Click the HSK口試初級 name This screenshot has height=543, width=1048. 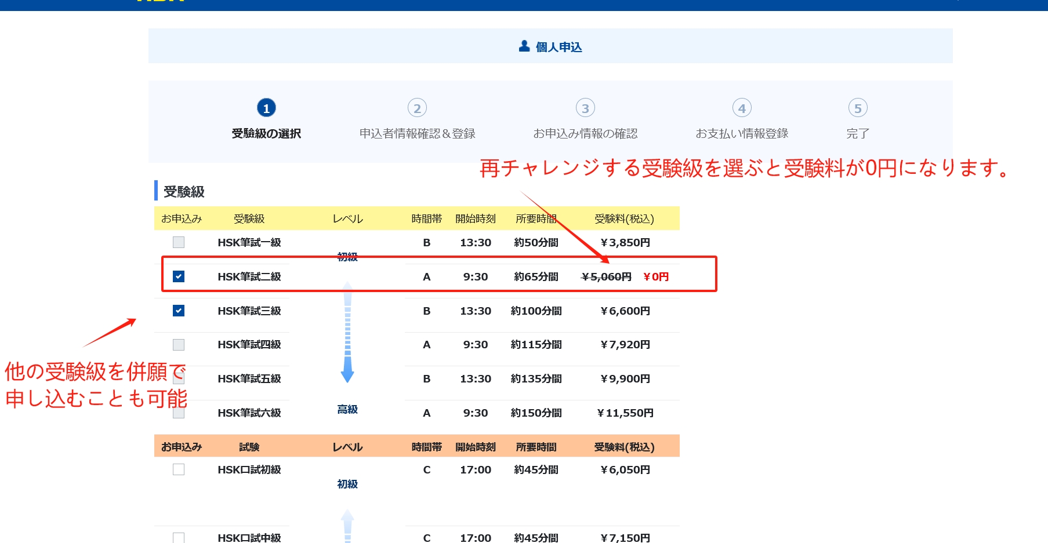[249, 469]
